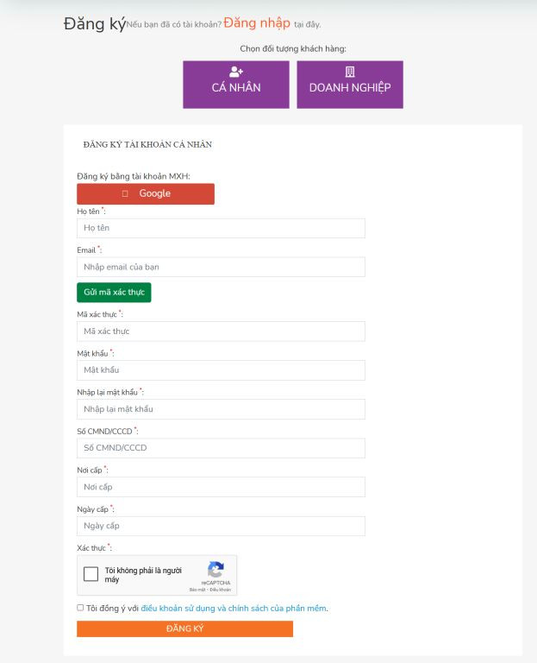Tick the "Tôi đồng ý" terms checkbox
Screen dimensions: 537x663
tap(80, 608)
